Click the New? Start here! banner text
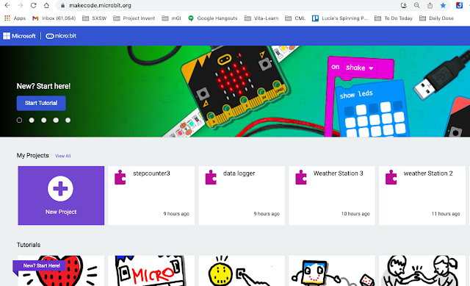Screen dimensions: 470x286 click(43, 86)
